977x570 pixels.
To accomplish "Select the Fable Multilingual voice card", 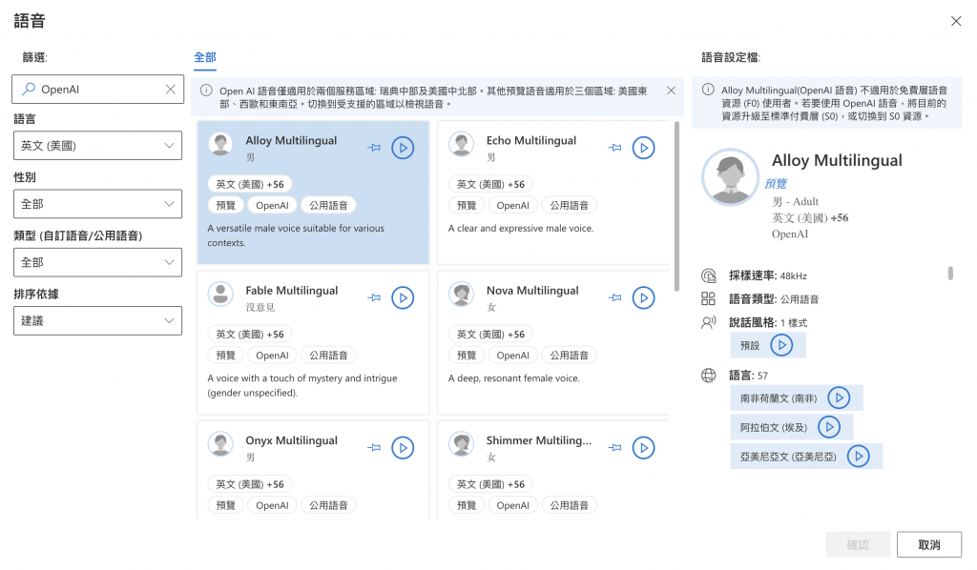I will tap(313, 342).
